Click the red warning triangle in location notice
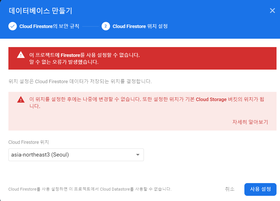 tap(21, 100)
